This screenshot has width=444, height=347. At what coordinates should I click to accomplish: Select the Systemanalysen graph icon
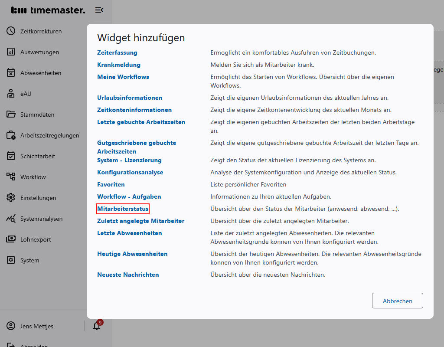[10, 218]
